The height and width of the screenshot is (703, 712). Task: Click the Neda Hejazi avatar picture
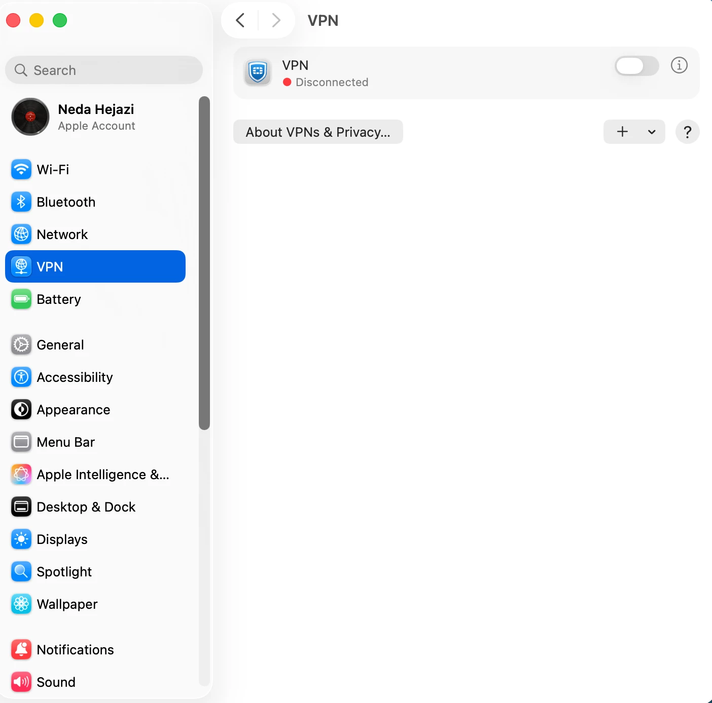30,117
